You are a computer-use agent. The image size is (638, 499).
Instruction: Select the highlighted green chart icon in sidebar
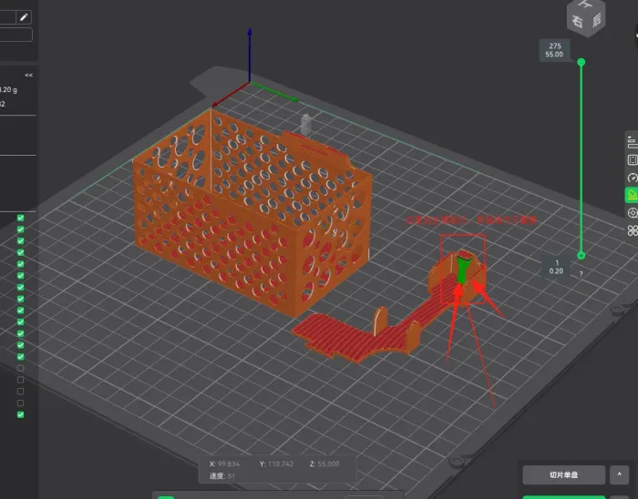(632, 195)
